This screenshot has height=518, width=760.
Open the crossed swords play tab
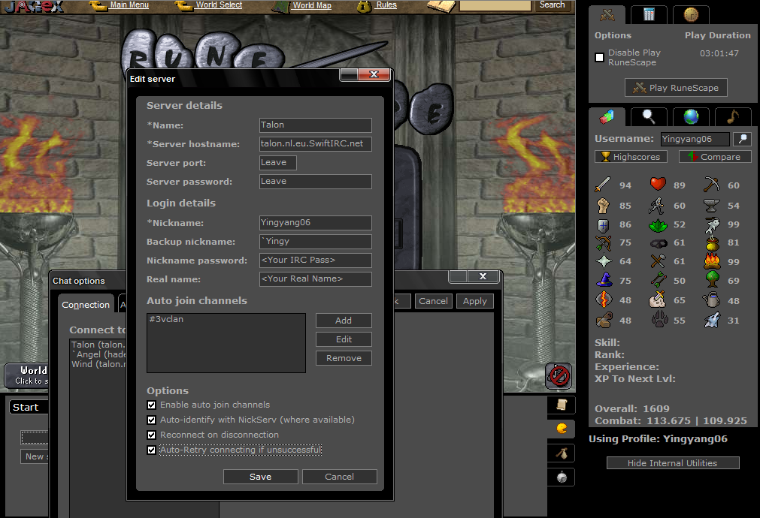coord(607,15)
